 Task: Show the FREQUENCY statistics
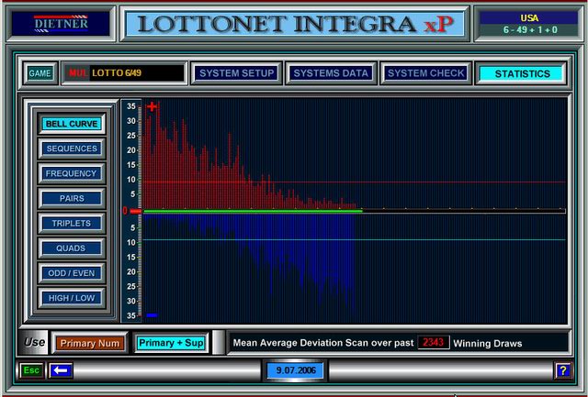coord(72,173)
